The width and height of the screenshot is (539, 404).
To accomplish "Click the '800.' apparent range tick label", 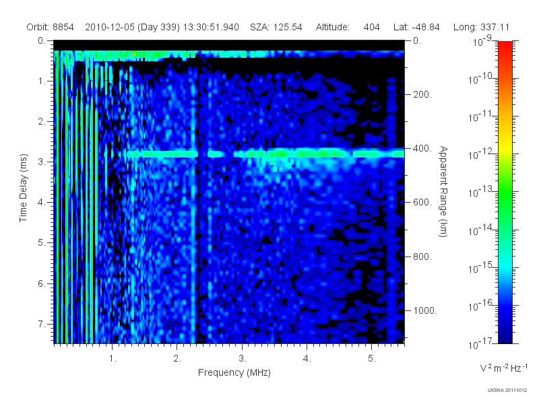I will (x=422, y=257).
